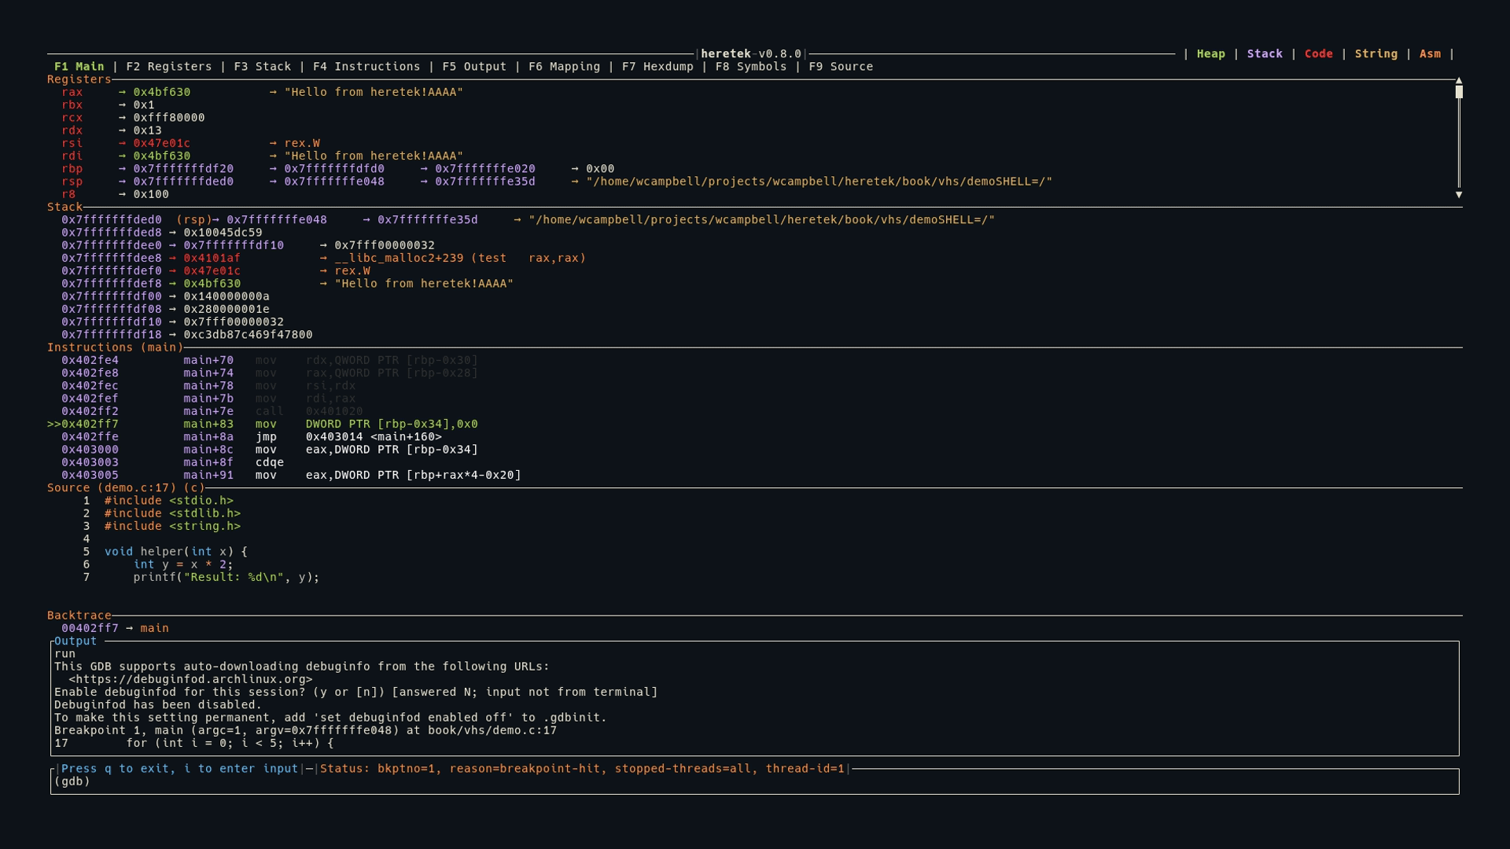1510x849 pixels.
Task: Click the gdb command input field
Action: [x=755, y=781]
